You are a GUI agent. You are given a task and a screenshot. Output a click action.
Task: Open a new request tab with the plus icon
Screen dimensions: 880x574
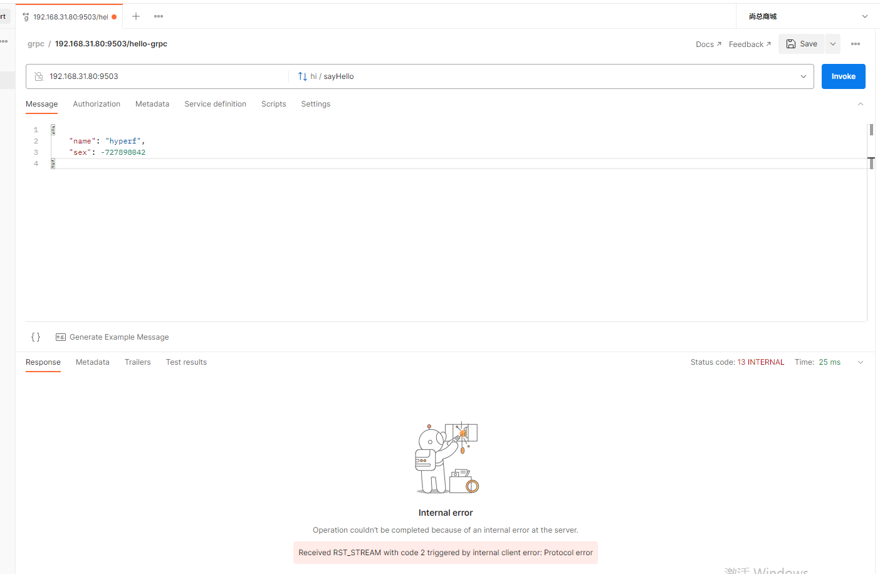tap(135, 16)
